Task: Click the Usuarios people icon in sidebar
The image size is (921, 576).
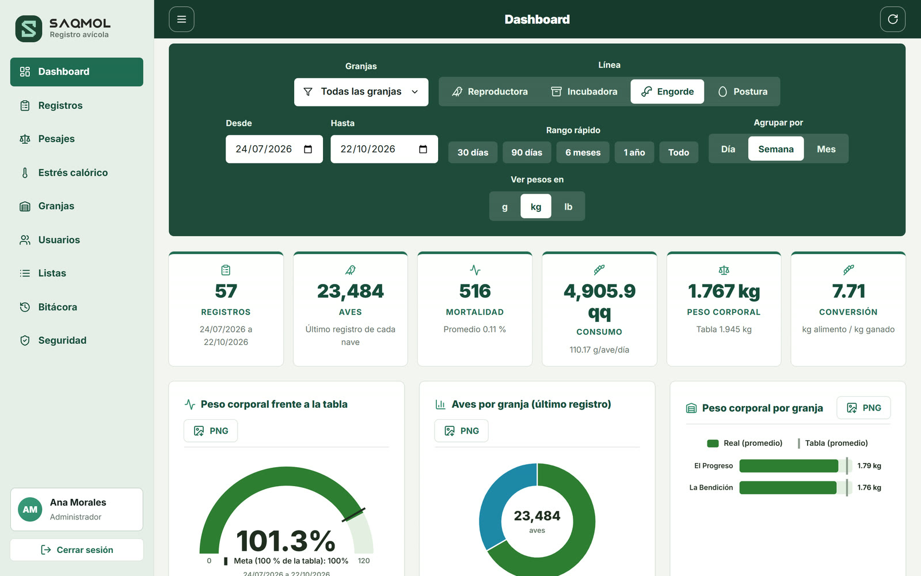Action: [x=25, y=240]
